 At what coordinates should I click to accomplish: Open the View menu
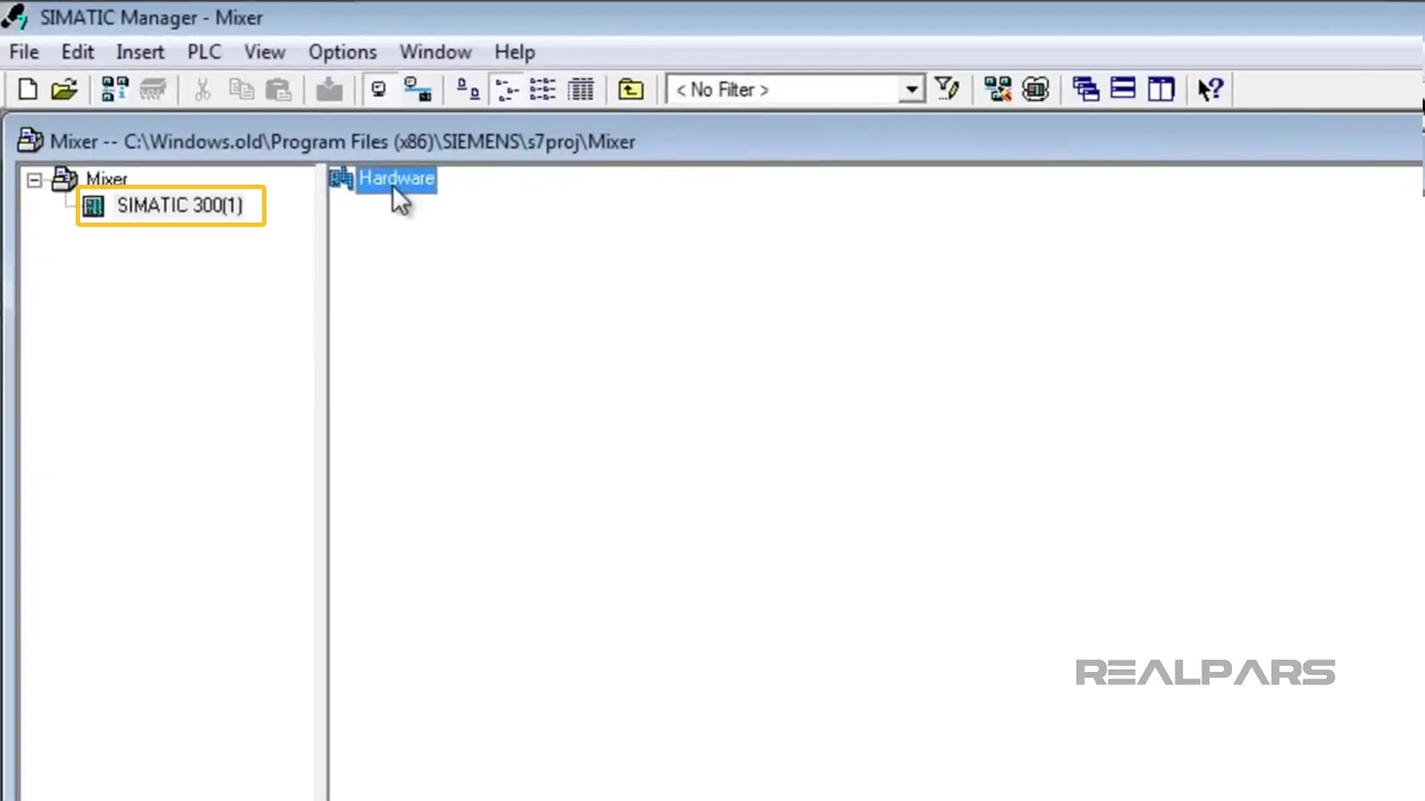(x=265, y=52)
